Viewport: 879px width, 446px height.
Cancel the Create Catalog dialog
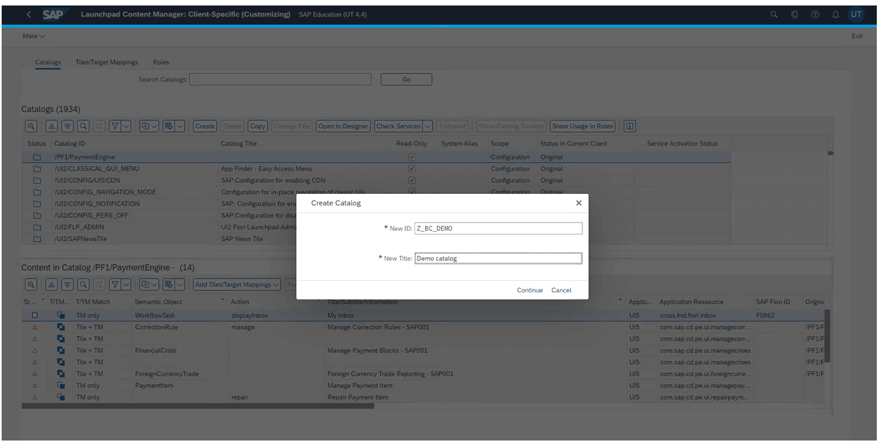coord(561,291)
